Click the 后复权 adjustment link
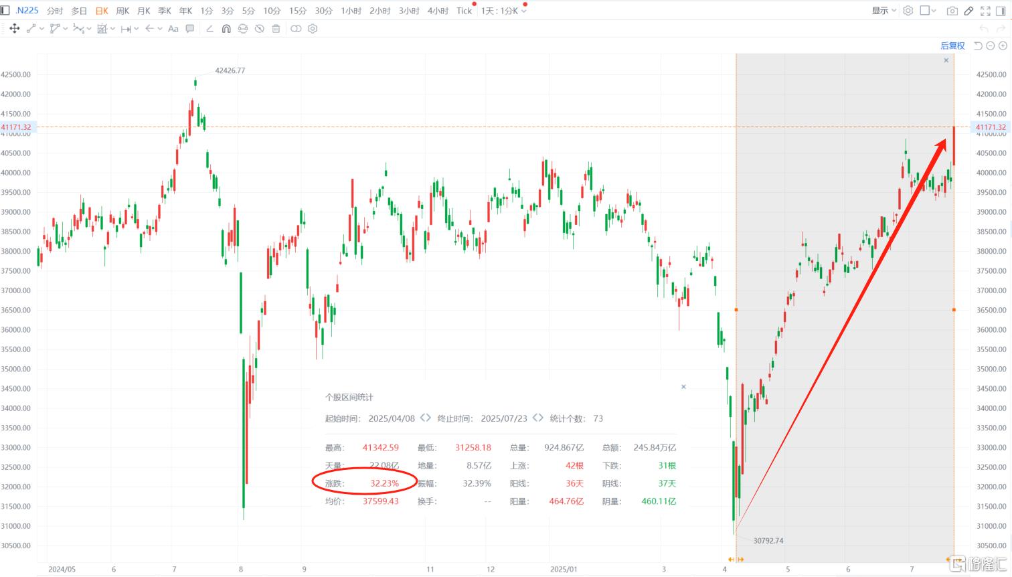This screenshot has height=577, width=1012. [x=952, y=46]
